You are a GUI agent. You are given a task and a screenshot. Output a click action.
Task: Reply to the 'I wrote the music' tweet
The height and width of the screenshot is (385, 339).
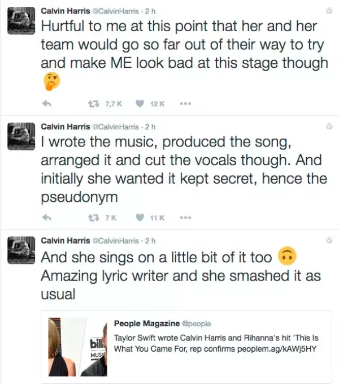(47, 217)
